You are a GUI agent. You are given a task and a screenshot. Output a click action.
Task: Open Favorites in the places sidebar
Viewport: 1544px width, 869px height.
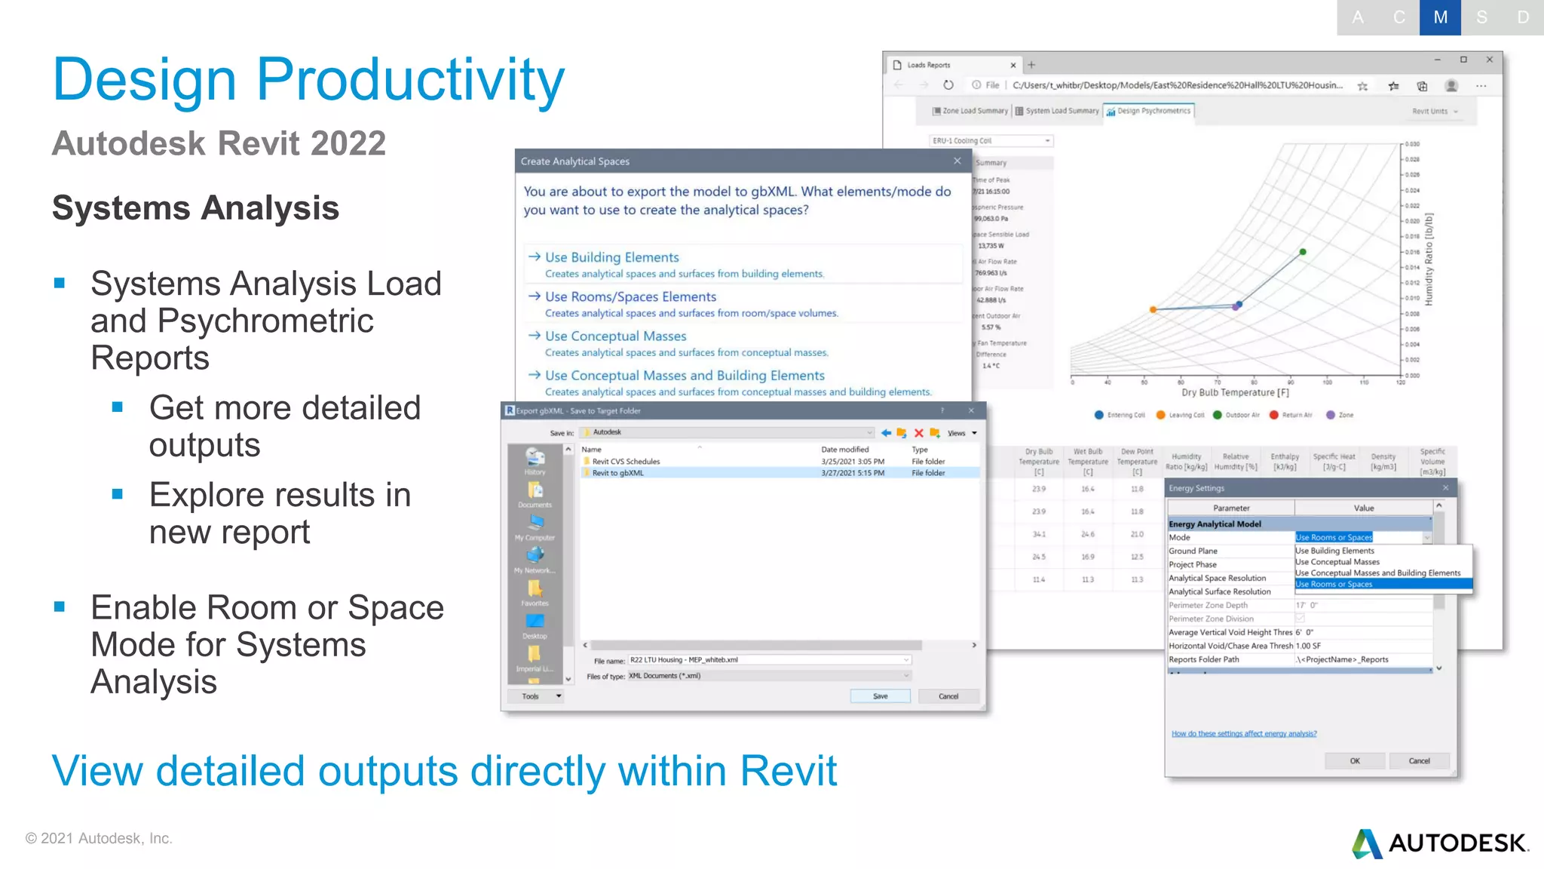[535, 592]
